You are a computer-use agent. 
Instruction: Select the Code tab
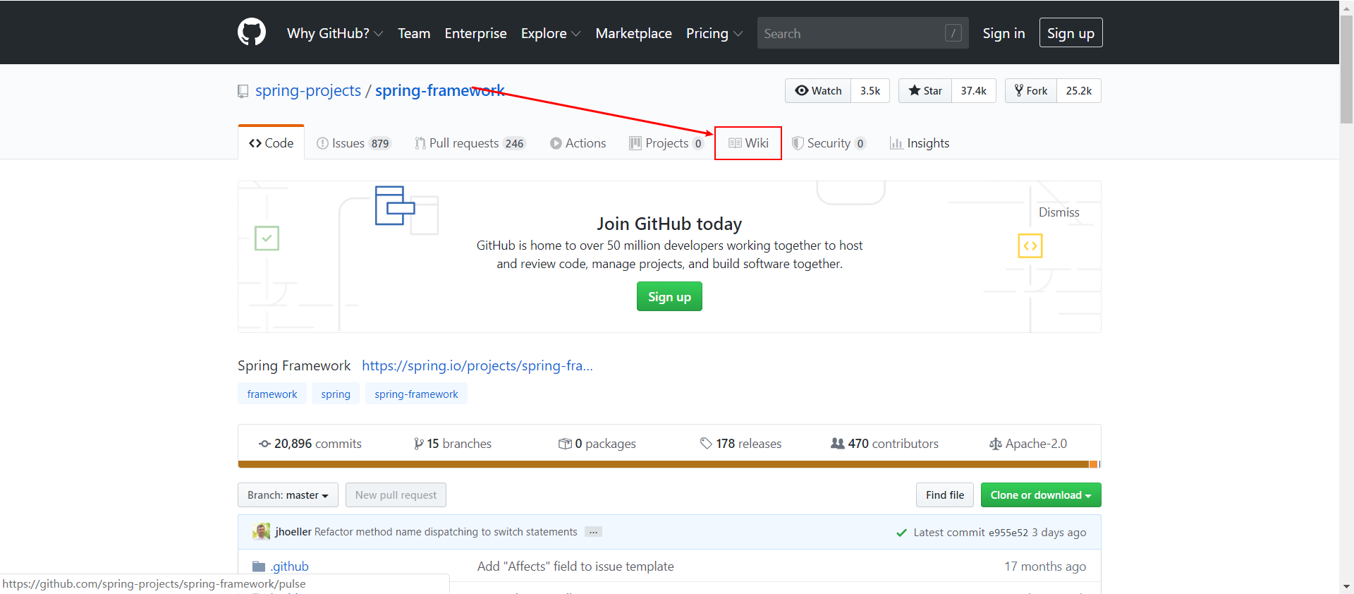click(x=272, y=143)
